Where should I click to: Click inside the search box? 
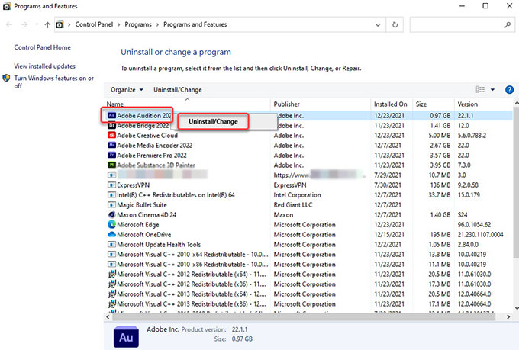coord(456,25)
